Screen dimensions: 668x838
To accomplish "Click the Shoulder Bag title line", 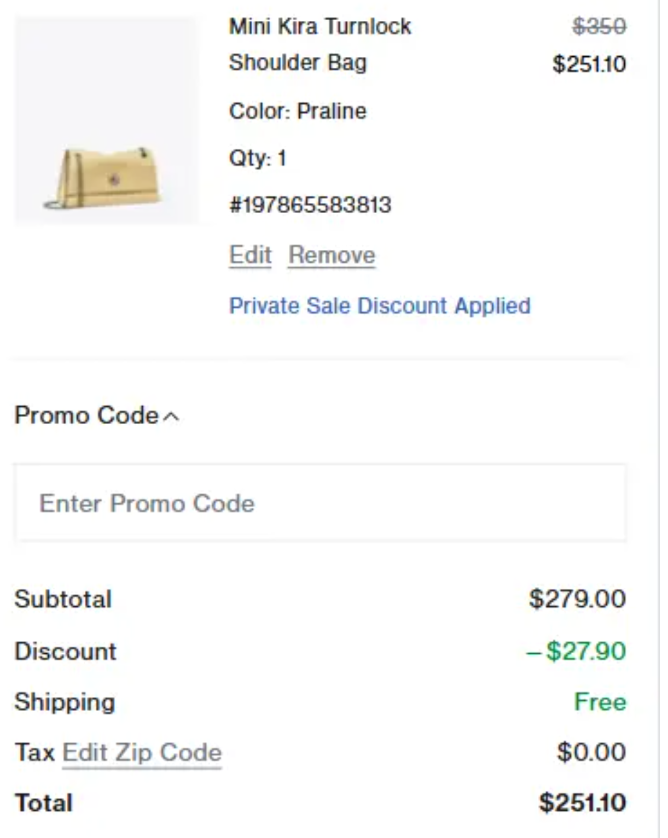I will coord(298,62).
